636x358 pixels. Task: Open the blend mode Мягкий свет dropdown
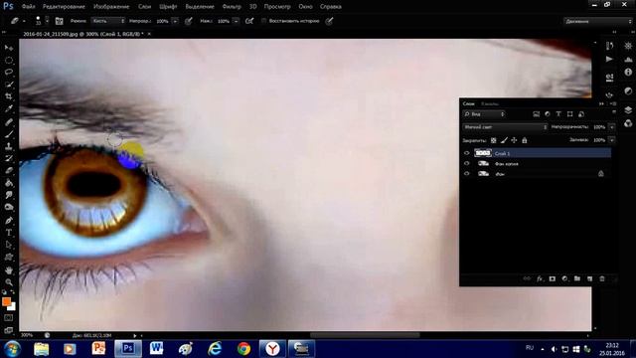click(x=505, y=127)
